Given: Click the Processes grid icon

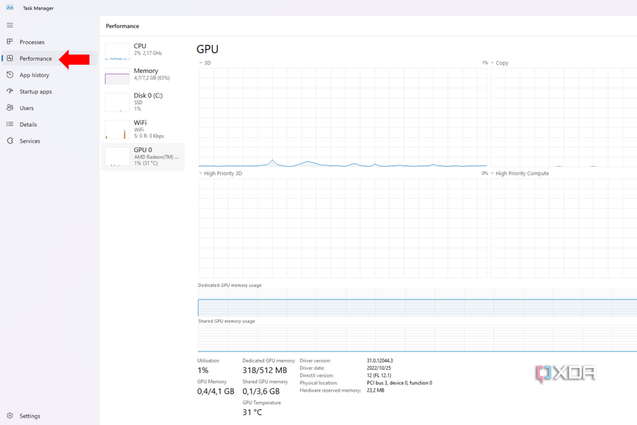Looking at the screenshot, I should pos(10,41).
